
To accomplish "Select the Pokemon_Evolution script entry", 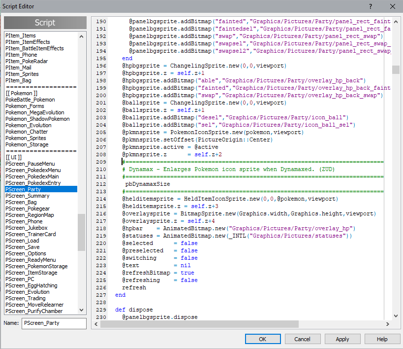I will click(29, 125).
